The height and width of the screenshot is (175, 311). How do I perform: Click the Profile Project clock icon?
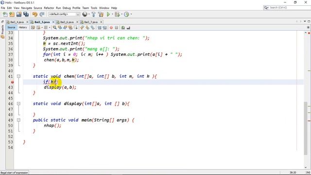[x=126, y=14]
